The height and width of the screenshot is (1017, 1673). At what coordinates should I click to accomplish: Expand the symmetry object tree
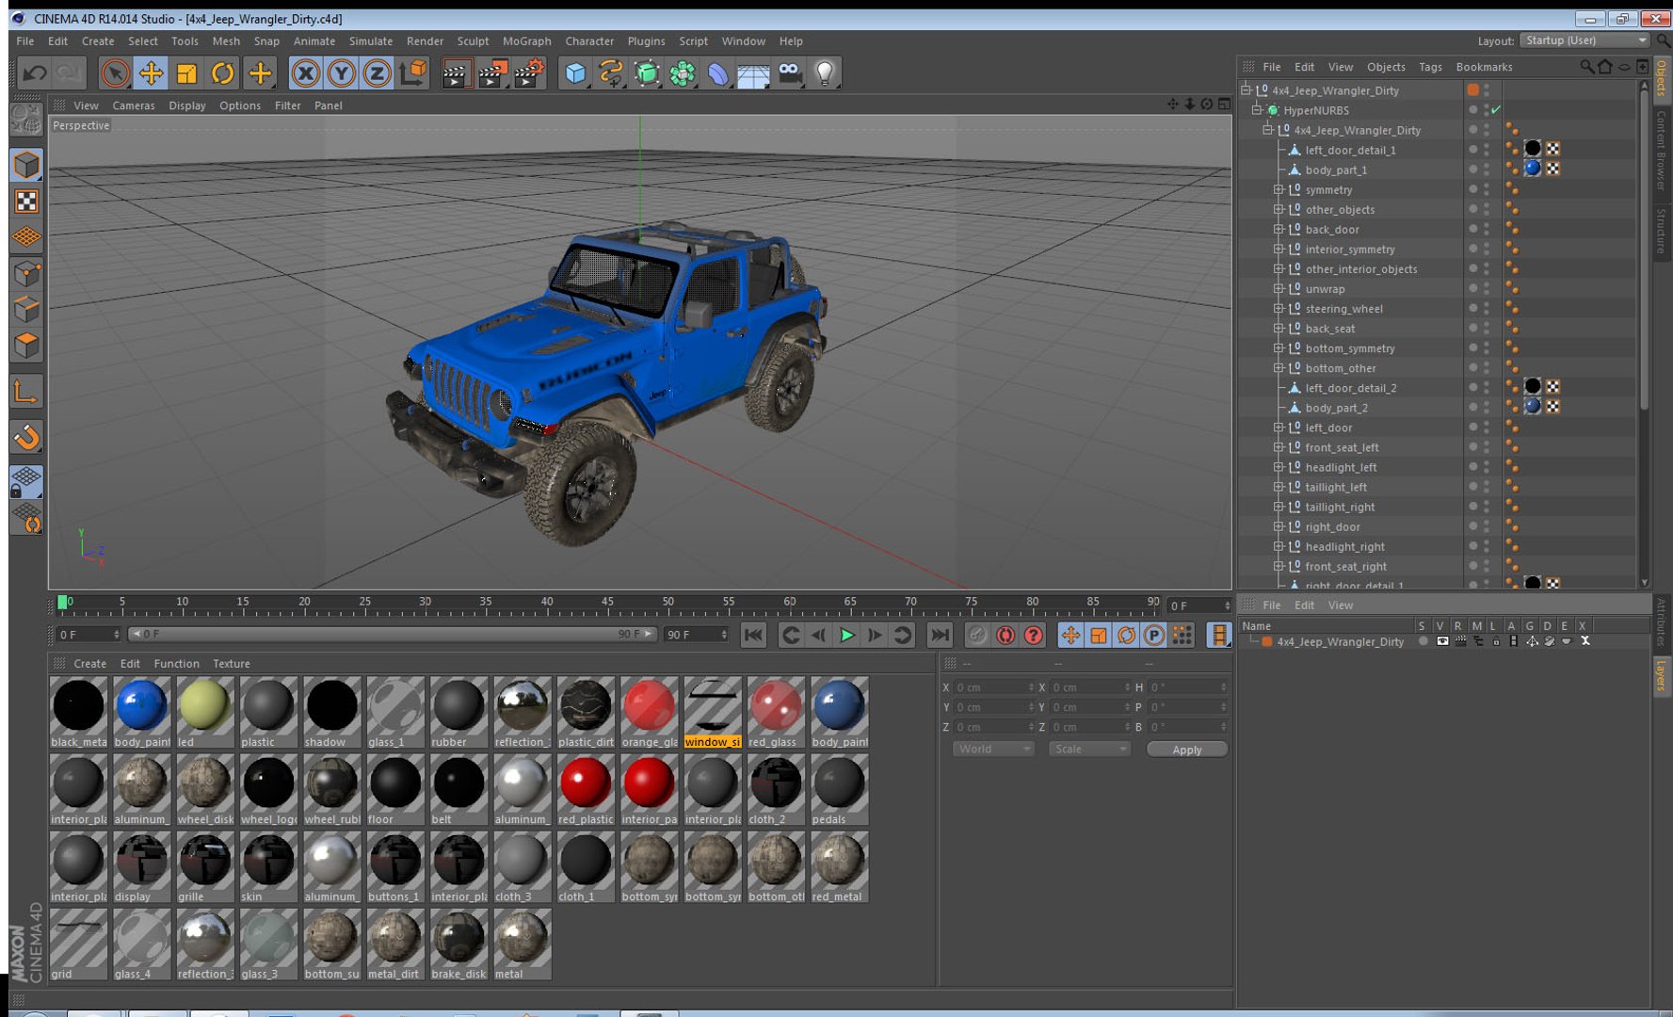(x=1279, y=189)
